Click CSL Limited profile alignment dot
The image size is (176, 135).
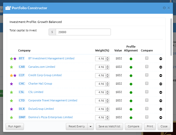[131, 92]
